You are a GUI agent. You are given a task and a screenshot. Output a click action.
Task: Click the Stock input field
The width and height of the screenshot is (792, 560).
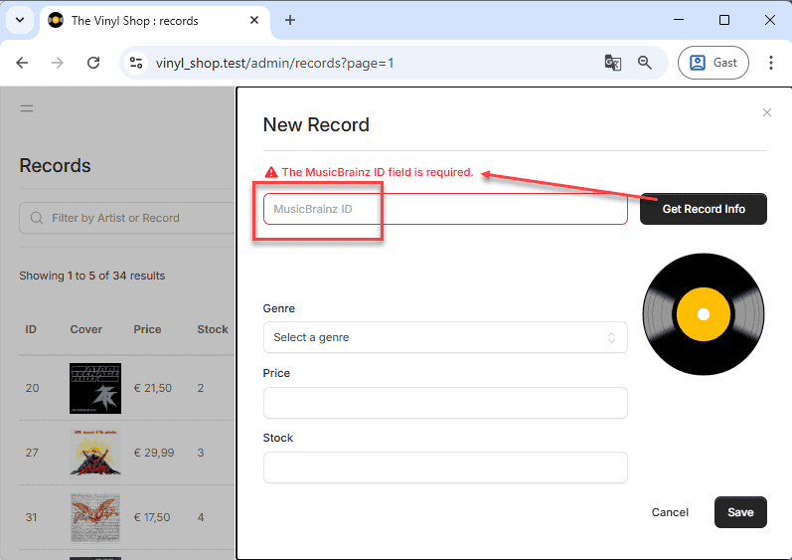coord(445,467)
